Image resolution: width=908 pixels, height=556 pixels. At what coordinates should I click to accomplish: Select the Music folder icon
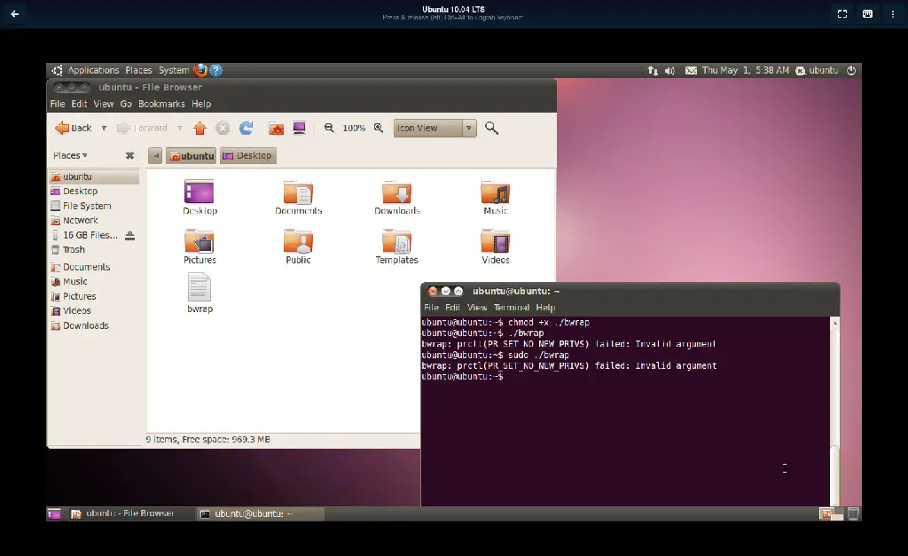click(496, 192)
